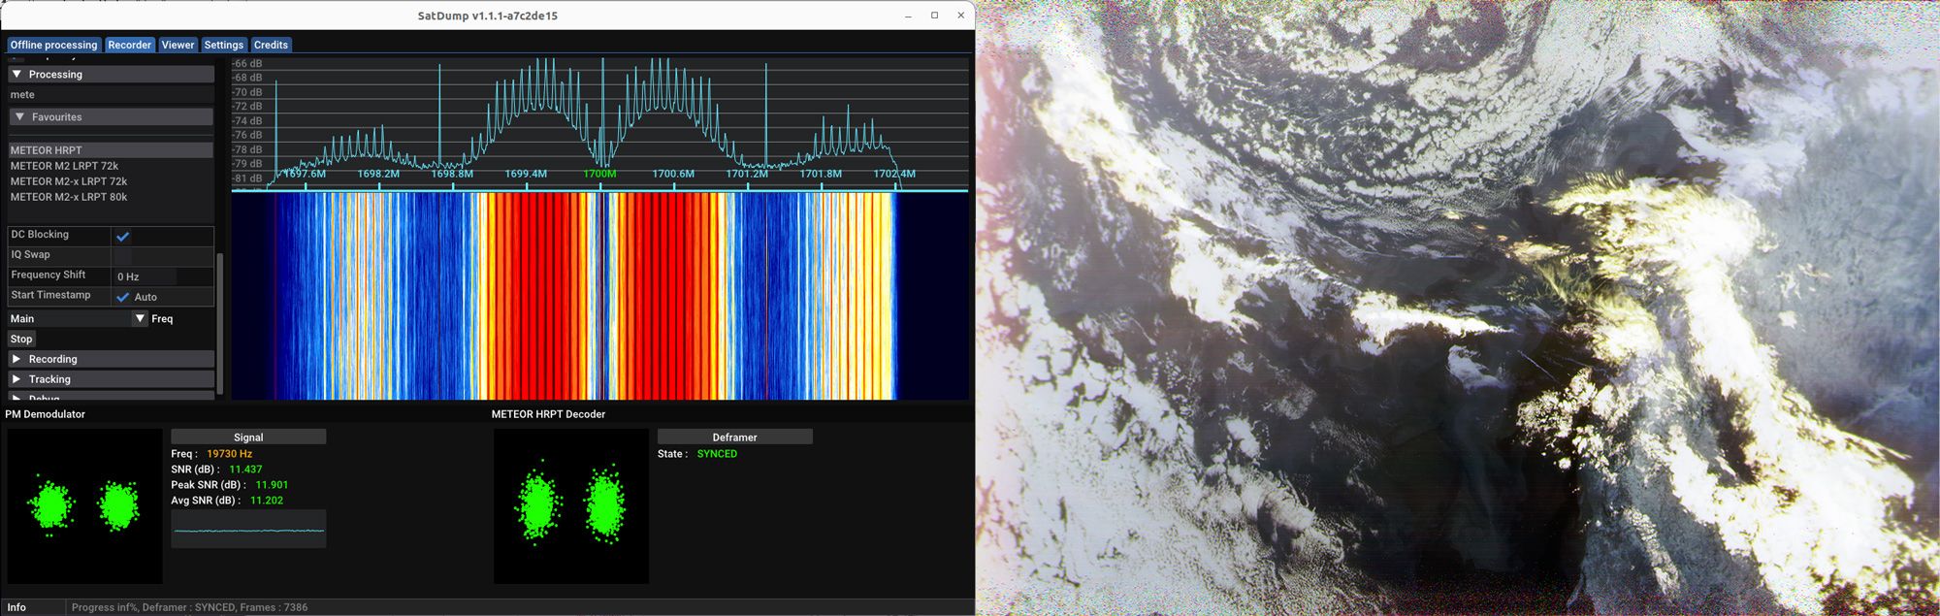Click the 1700M center frequency marker
1940x616 pixels.
point(599,174)
